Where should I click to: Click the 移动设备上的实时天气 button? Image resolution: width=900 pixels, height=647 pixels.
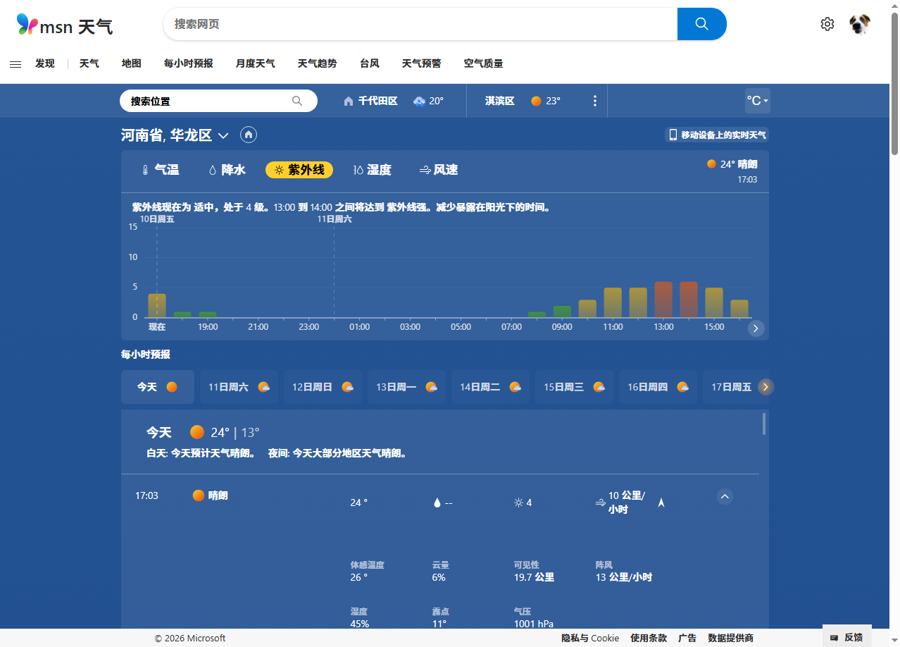[717, 135]
